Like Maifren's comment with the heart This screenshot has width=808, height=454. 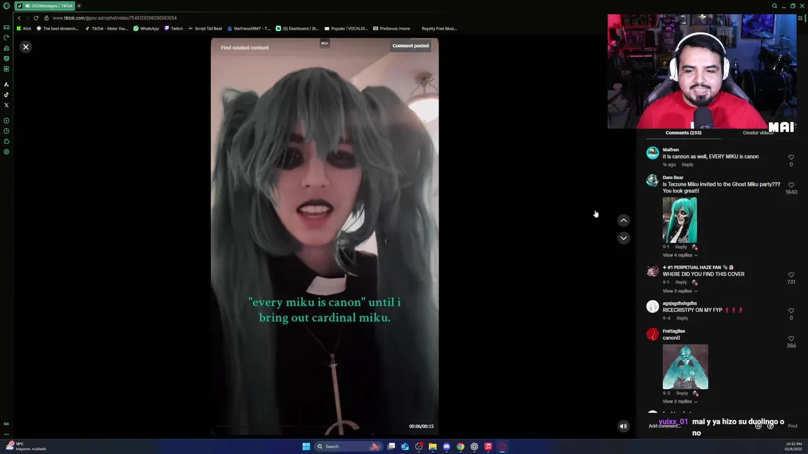coord(791,157)
